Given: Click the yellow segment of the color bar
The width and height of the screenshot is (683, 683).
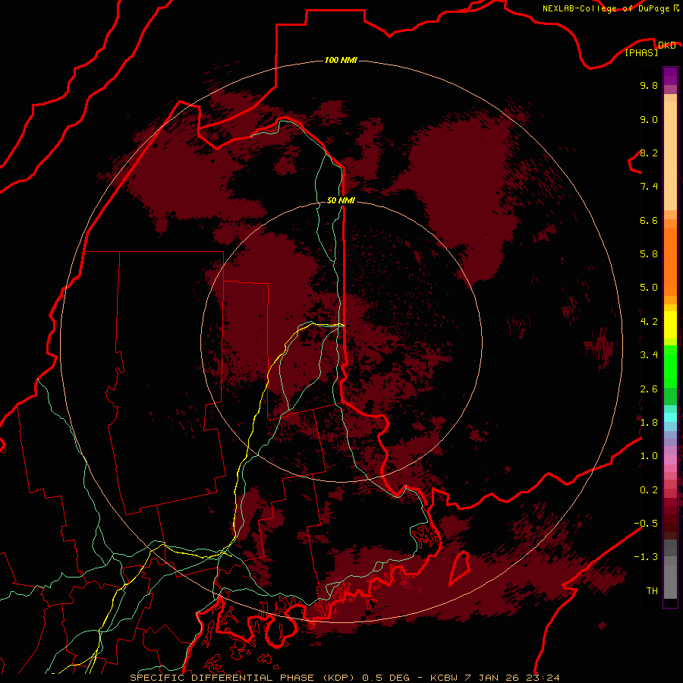Looking at the screenshot, I should 670,325.
